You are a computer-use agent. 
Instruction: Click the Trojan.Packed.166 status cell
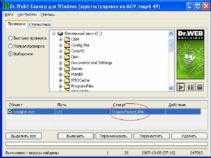click(x=138, y=112)
